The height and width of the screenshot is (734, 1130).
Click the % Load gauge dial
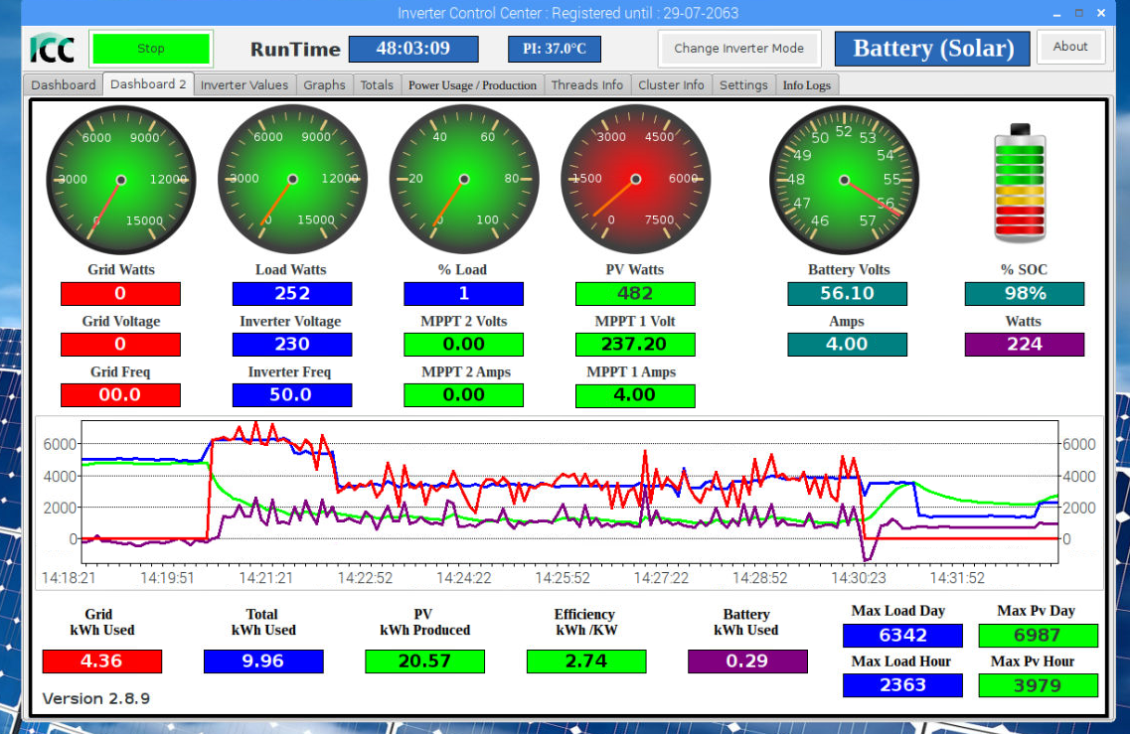coord(464,180)
